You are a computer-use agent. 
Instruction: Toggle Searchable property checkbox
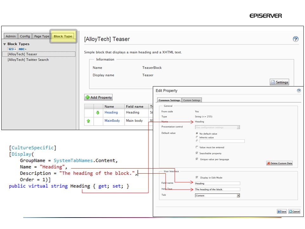tap(197, 153)
